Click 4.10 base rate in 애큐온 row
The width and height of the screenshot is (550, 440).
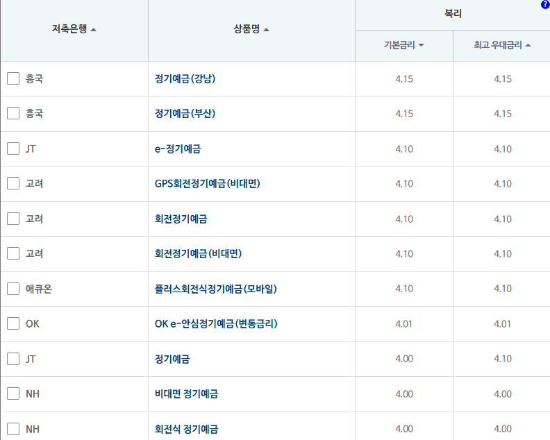404,289
